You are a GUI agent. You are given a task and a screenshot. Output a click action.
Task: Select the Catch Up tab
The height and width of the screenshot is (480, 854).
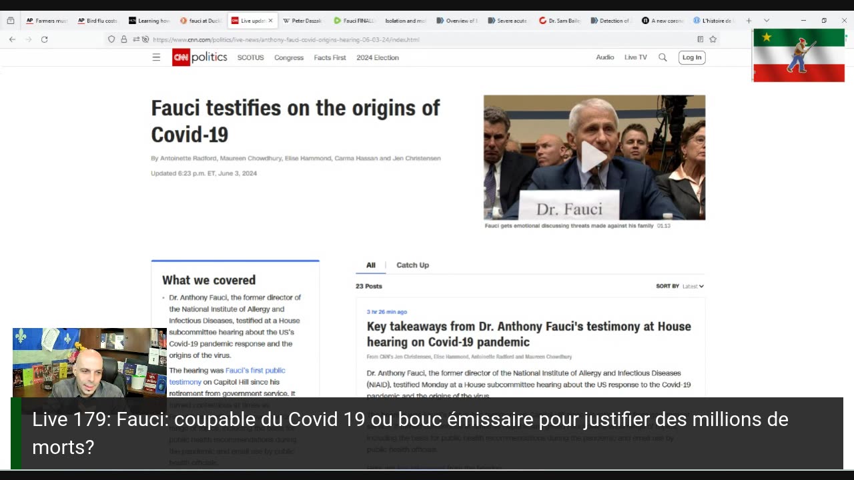coord(412,265)
